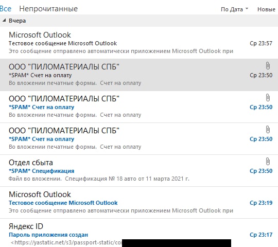Click the timestamp "Ср 23:57"
The image size is (278, 247).
(261, 43)
